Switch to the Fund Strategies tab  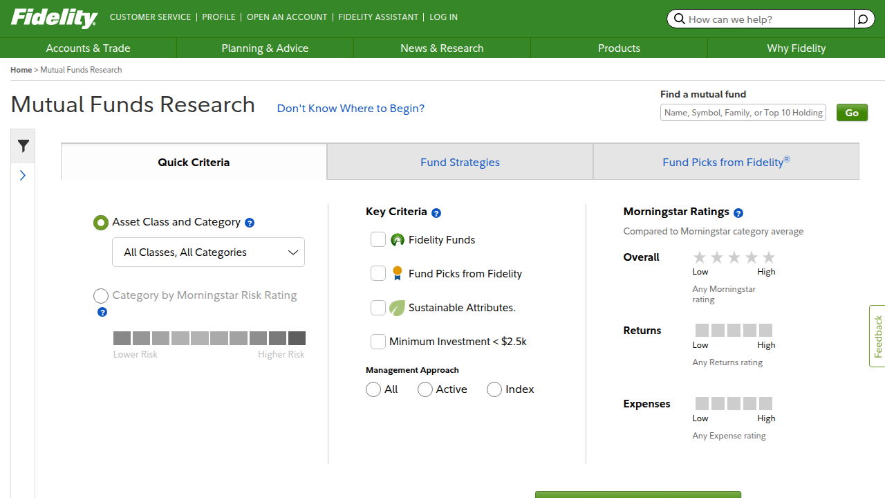(x=460, y=162)
